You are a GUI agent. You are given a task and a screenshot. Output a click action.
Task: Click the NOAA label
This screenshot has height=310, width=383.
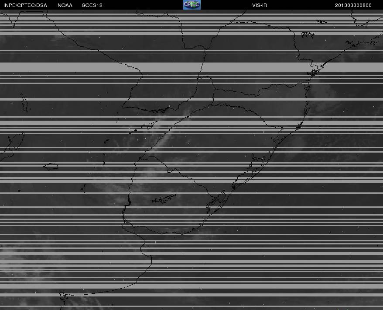point(65,5)
